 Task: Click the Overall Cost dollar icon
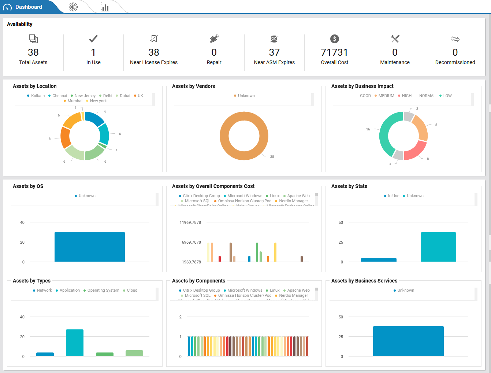point(335,39)
